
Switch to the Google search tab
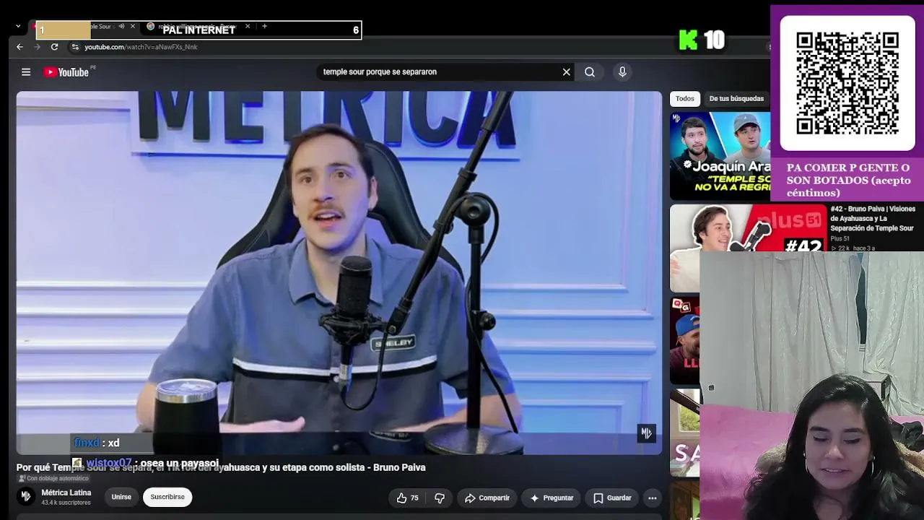tap(195, 27)
